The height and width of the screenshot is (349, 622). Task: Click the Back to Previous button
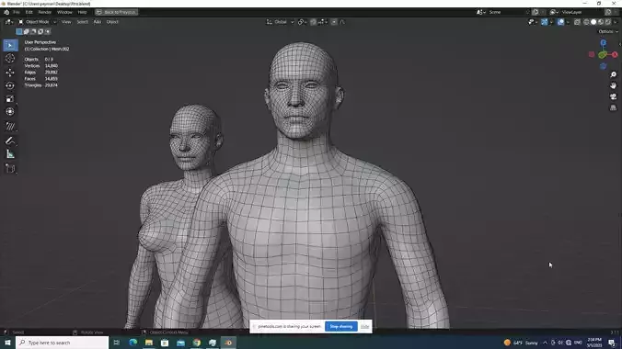click(116, 12)
